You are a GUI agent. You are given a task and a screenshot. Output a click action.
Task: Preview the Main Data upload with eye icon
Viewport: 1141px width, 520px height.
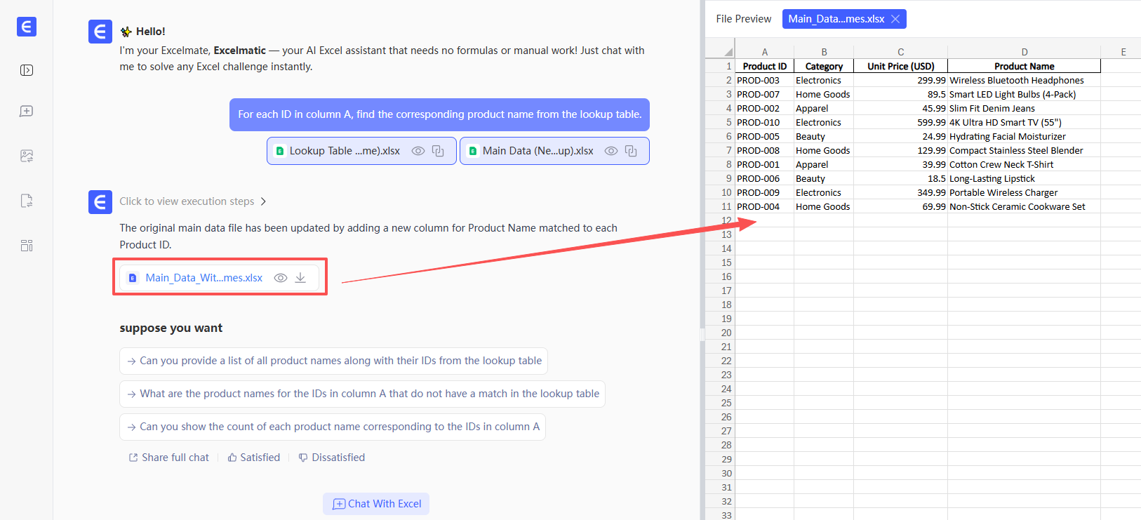(x=611, y=151)
